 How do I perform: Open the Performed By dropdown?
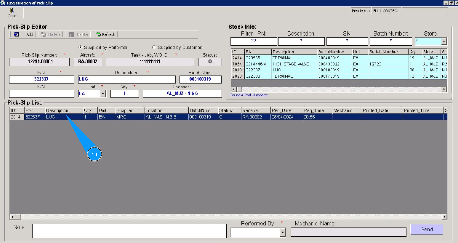tap(282, 232)
